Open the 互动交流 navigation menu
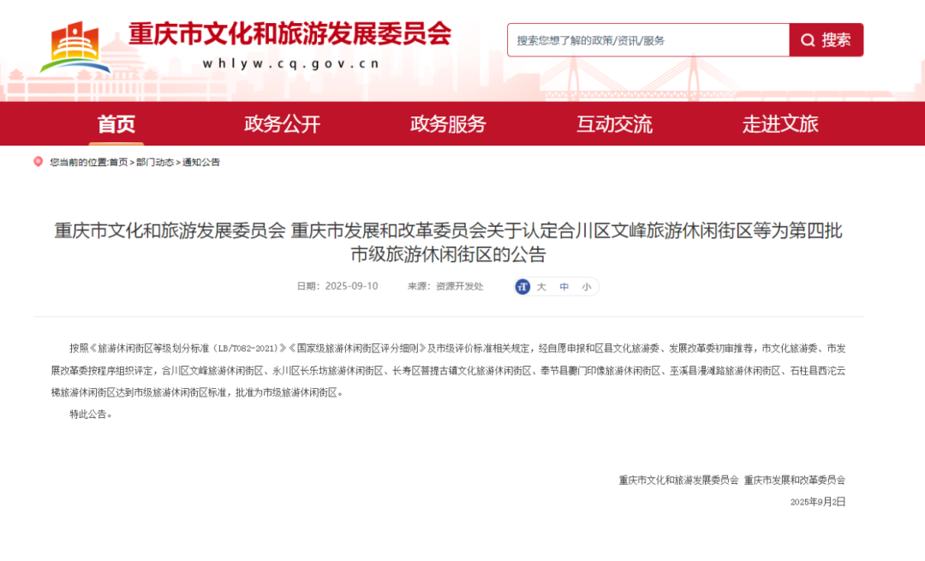The height and width of the screenshot is (561, 925). (614, 124)
